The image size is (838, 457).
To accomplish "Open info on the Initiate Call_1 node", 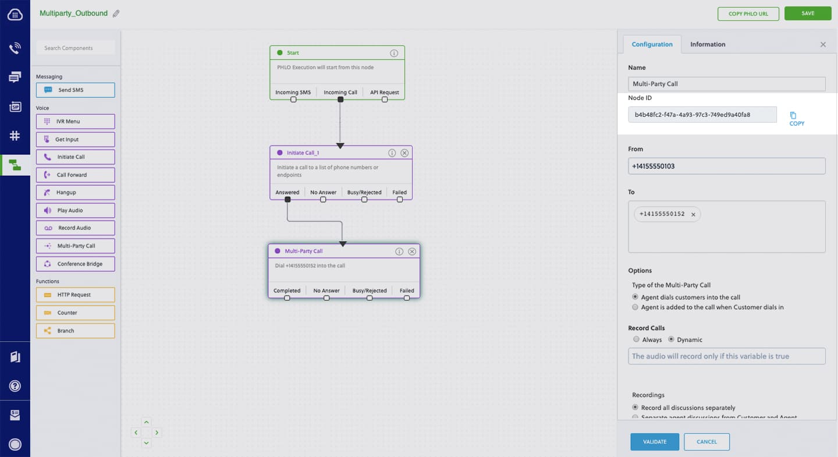I will pos(392,153).
